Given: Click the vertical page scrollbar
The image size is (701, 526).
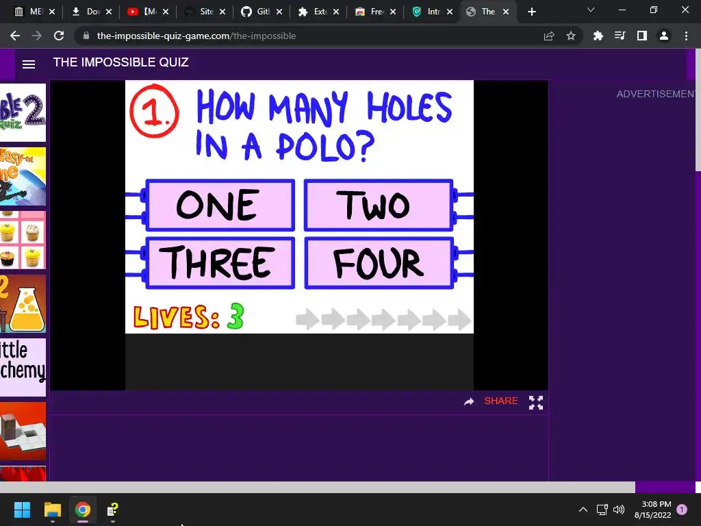Looking at the screenshot, I should click(x=698, y=110).
